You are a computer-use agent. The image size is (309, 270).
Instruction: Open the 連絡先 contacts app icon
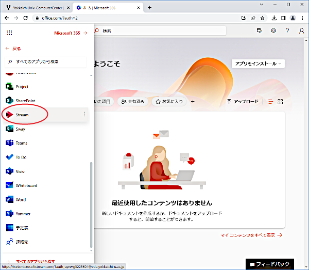pos(9,242)
